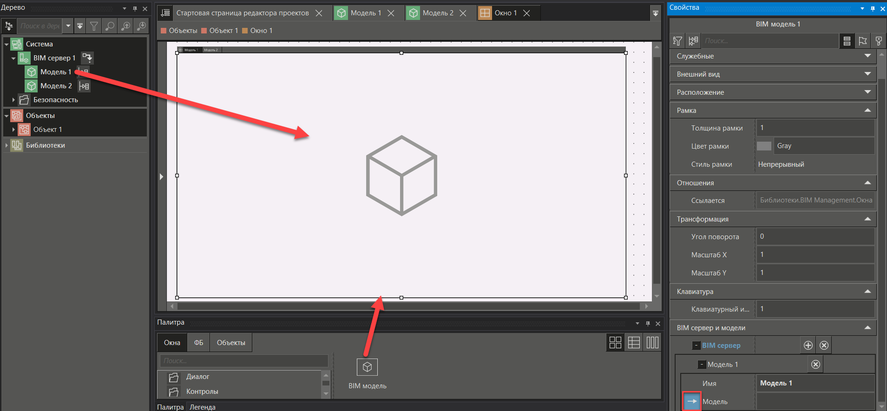Remove Модель 1 with its circled X icon

click(815, 365)
